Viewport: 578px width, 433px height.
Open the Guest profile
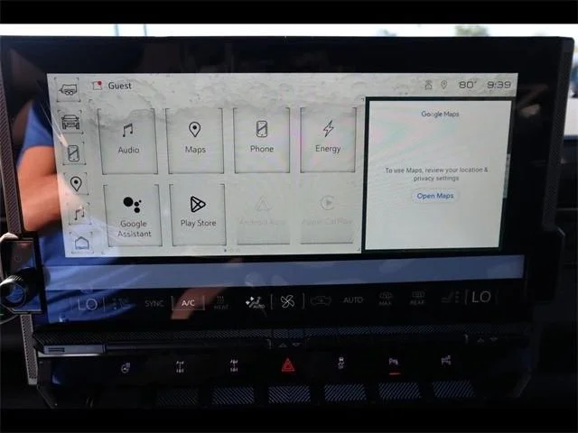click(x=112, y=86)
